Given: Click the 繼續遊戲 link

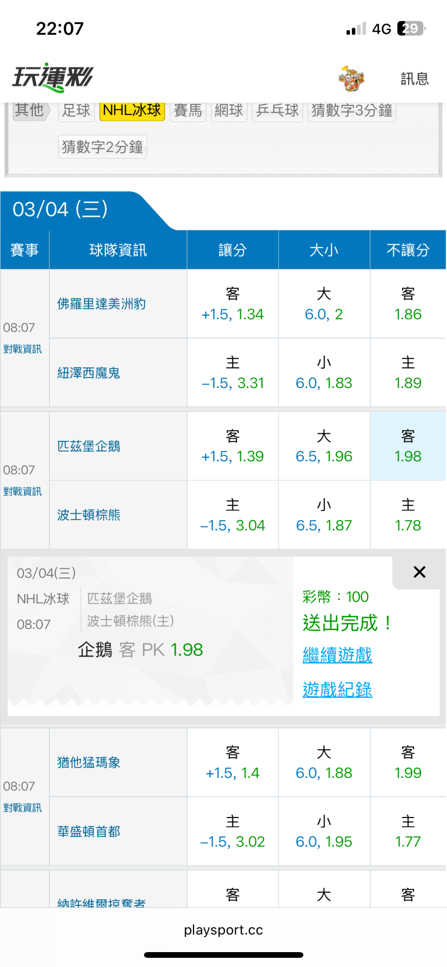Looking at the screenshot, I should 337,655.
